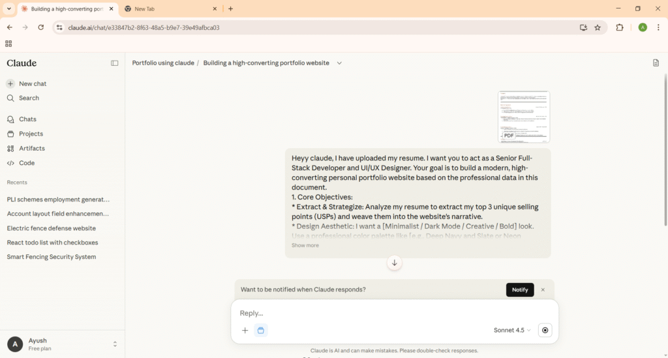This screenshot has height=358, width=668.
Task: Expand the chat title dropdown chevron
Action: tap(339, 63)
